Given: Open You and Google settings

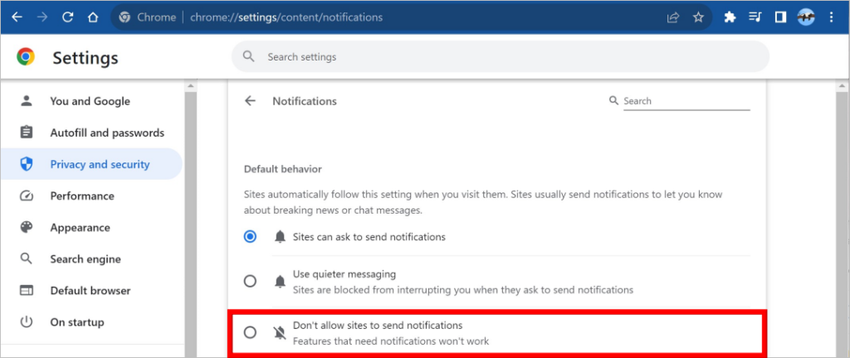Looking at the screenshot, I should pyautogui.click(x=91, y=101).
